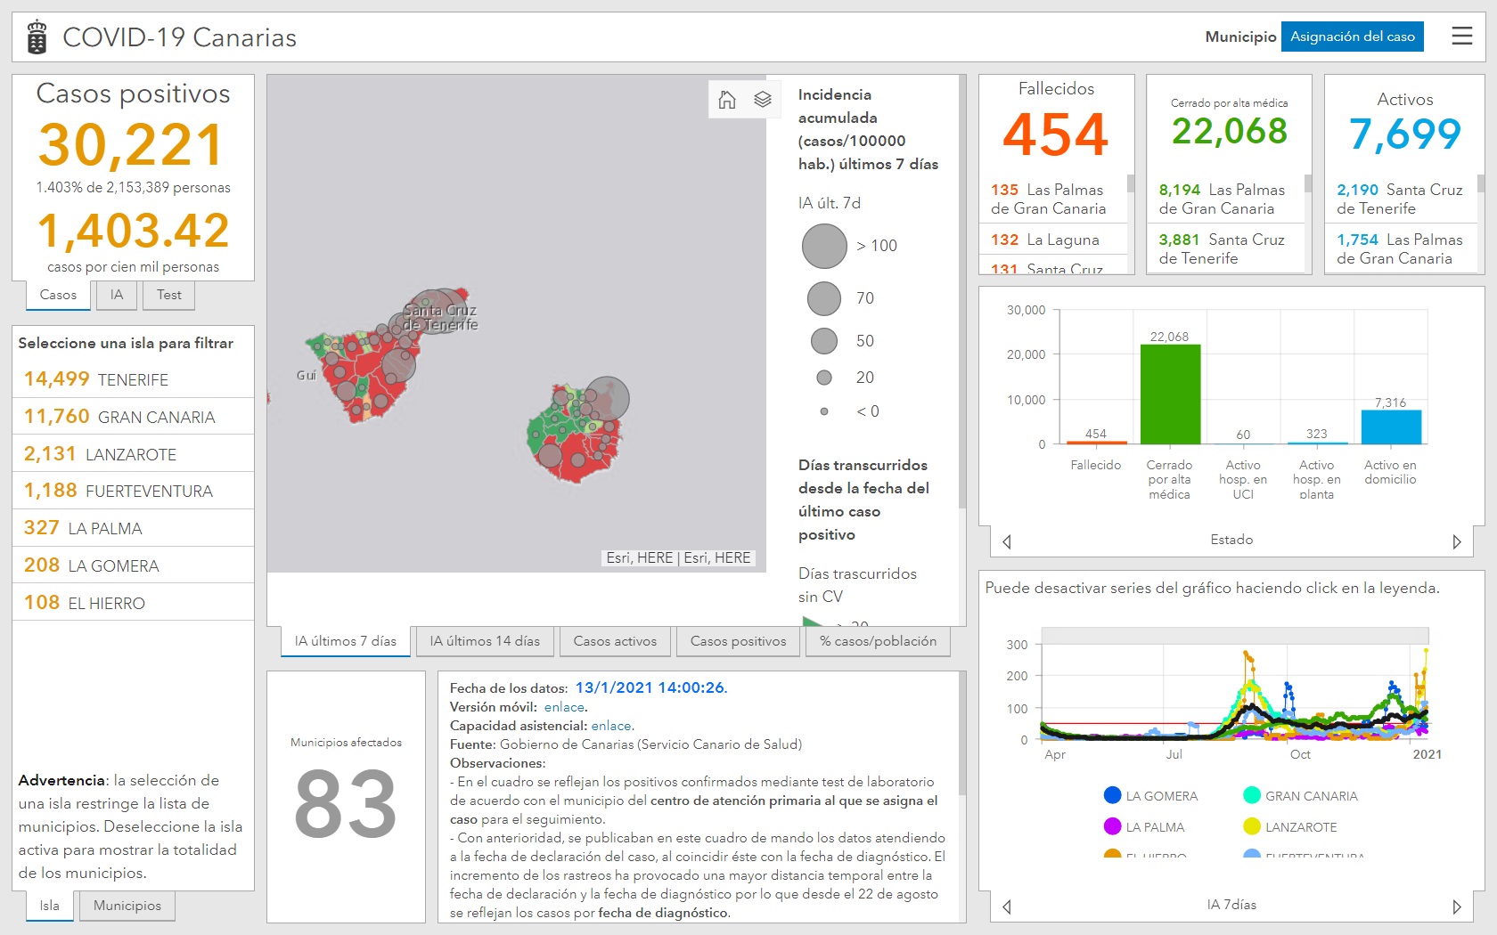
Task: Open the Capacidad asistencial enlace link
Action: [611, 726]
